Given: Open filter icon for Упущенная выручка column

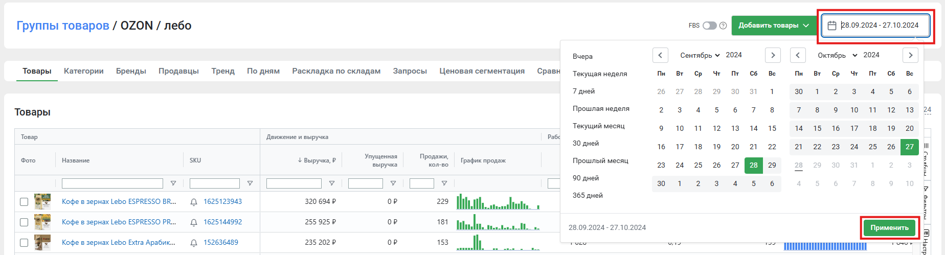Looking at the screenshot, I should click(x=393, y=183).
